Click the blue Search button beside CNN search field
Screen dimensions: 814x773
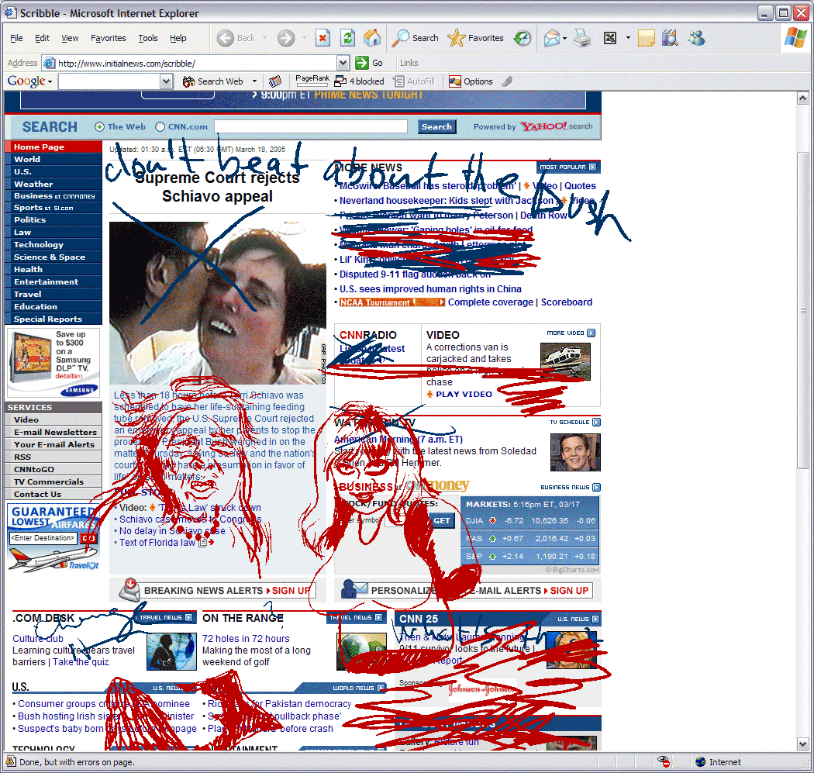click(x=436, y=127)
